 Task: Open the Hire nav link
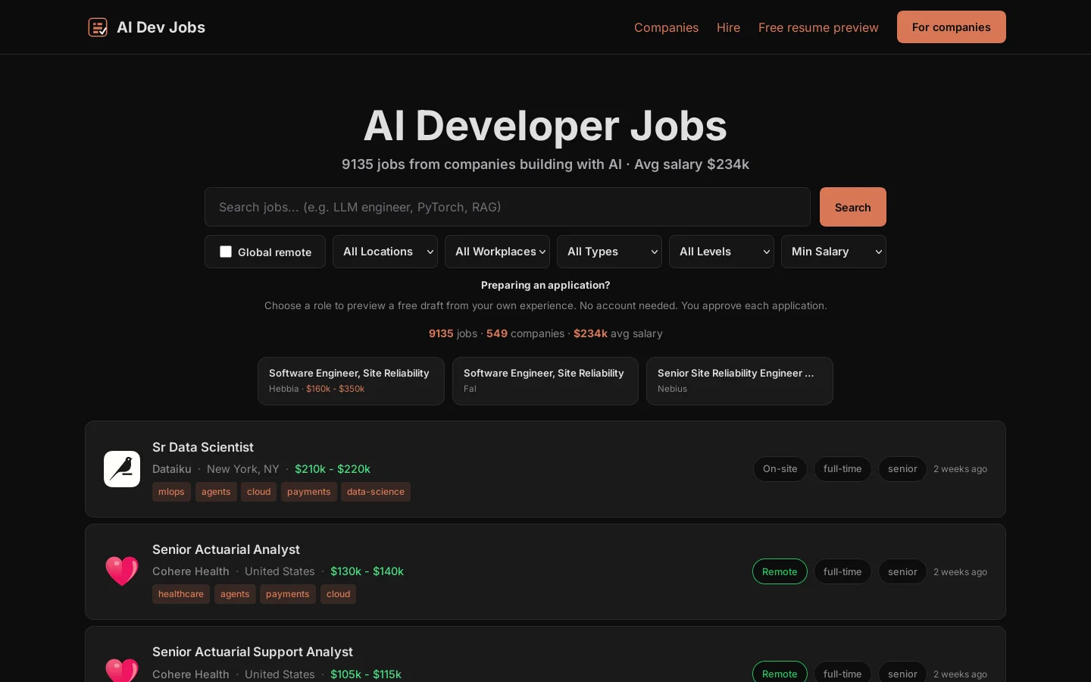tap(728, 27)
